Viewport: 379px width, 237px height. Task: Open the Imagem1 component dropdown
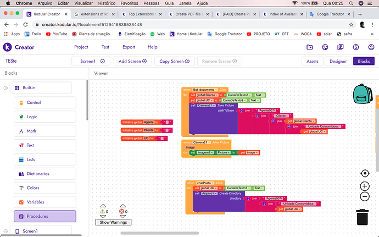tap(205, 152)
